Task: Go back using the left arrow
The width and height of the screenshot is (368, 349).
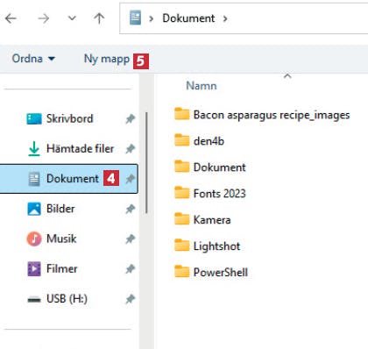Action: (11, 18)
